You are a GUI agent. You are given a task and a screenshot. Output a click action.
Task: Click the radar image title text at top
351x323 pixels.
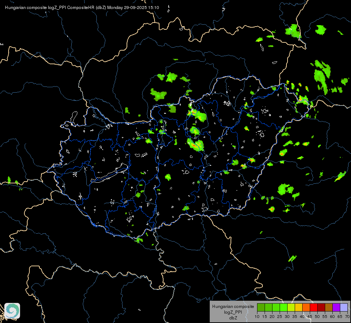[x=82, y=8]
